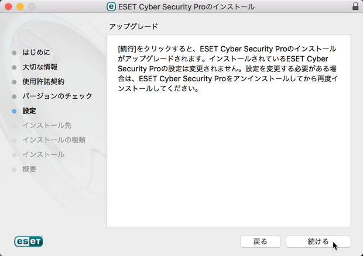Image resolution: width=363 pixels, height=256 pixels.
Task: Select the 使用許諾契約 step
Action: click(x=43, y=82)
